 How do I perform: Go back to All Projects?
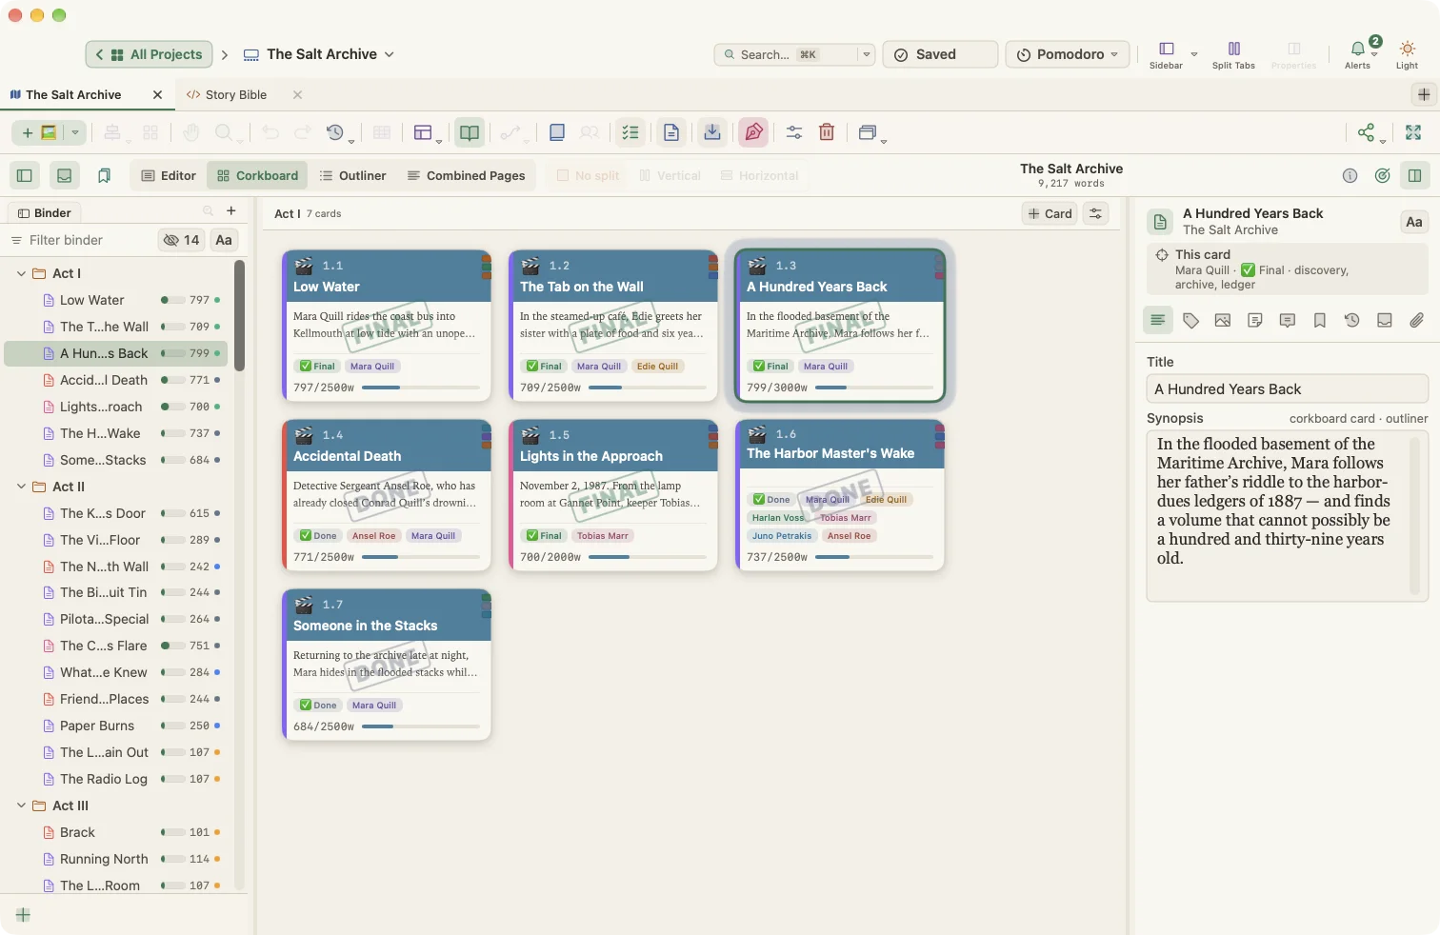pyautogui.click(x=149, y=54)
